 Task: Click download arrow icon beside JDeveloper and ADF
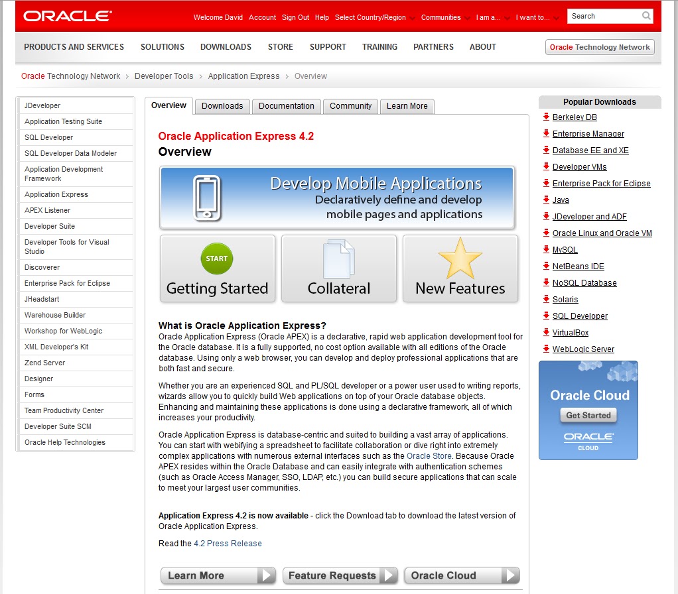coord(546,216)
